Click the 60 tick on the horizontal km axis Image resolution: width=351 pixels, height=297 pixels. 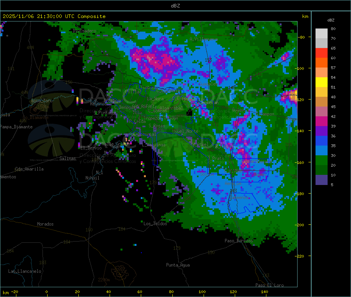tap(140, 292)
